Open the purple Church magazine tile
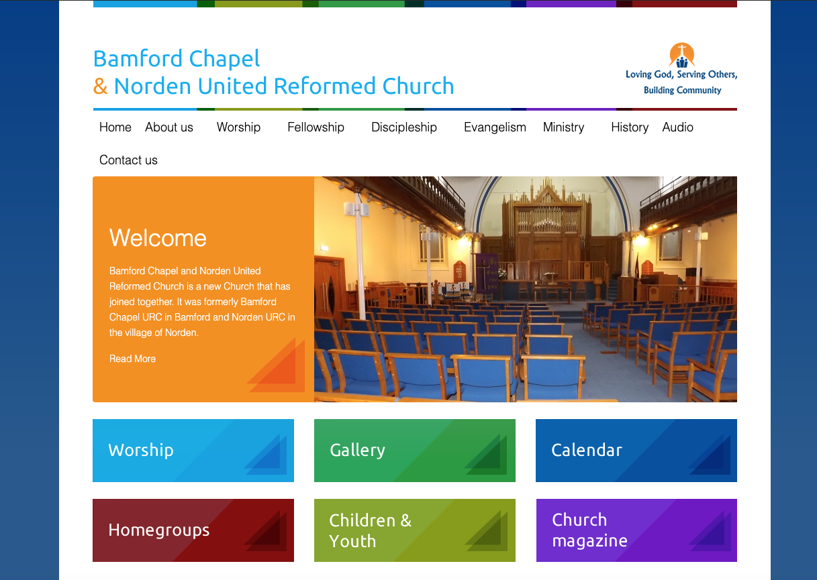Image resolution: width=817 pixels, height=580 pixels. [x=636, y=530]
